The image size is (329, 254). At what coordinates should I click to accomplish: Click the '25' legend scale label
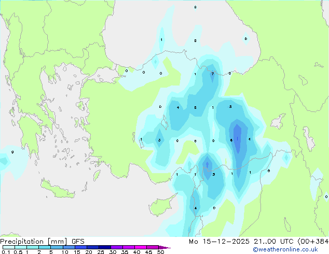coord(101,252)
